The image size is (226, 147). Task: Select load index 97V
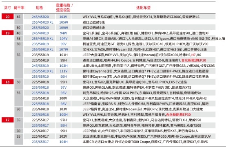(64, 88)
